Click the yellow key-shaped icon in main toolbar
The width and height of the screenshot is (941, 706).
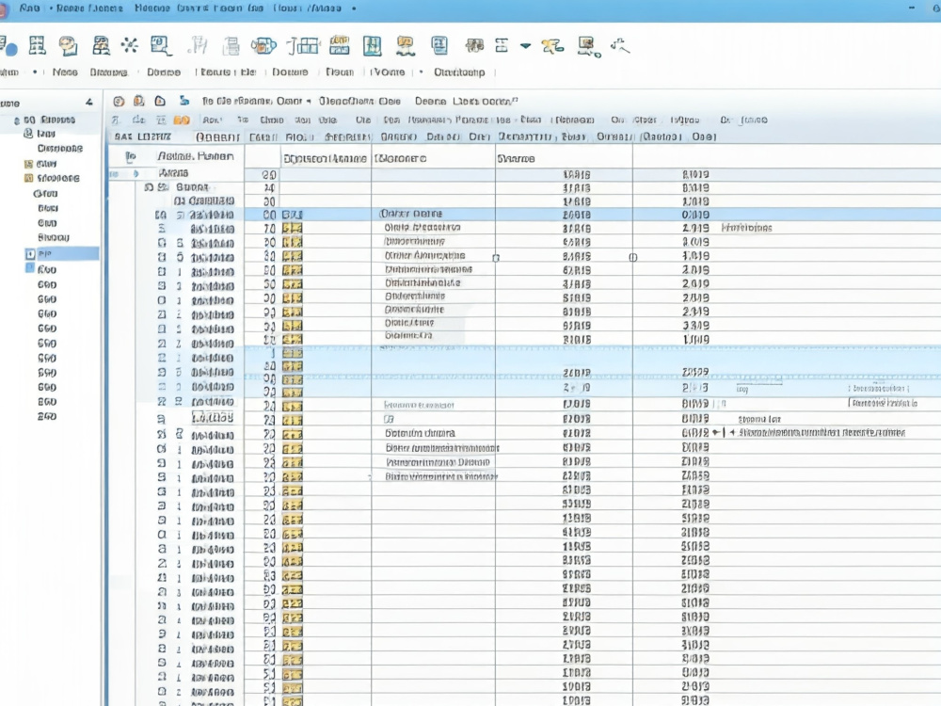point(552,46)
